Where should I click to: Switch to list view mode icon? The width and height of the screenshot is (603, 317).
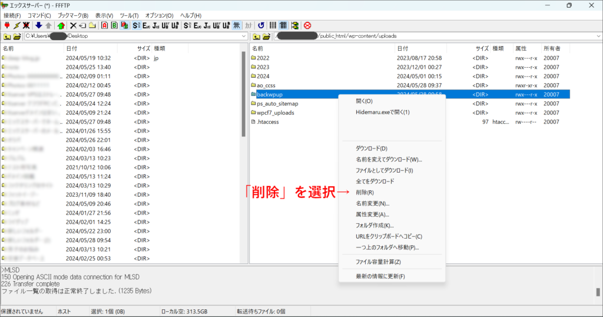pos(273,25)
